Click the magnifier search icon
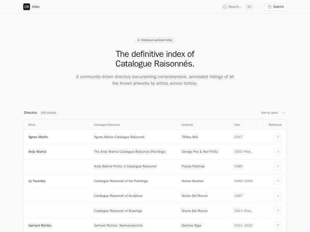310x232 pixels. (x=224, y=7)
